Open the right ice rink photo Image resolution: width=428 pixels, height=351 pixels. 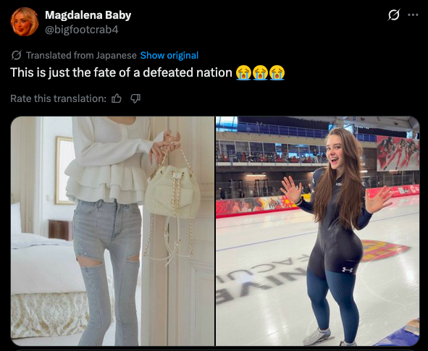point(317,232)
